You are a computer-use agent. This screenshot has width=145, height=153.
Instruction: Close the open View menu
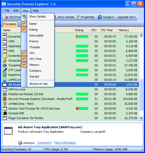(26, 11)
